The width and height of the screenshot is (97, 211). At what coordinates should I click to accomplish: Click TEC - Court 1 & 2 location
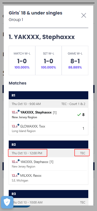(x=73, y=104)
